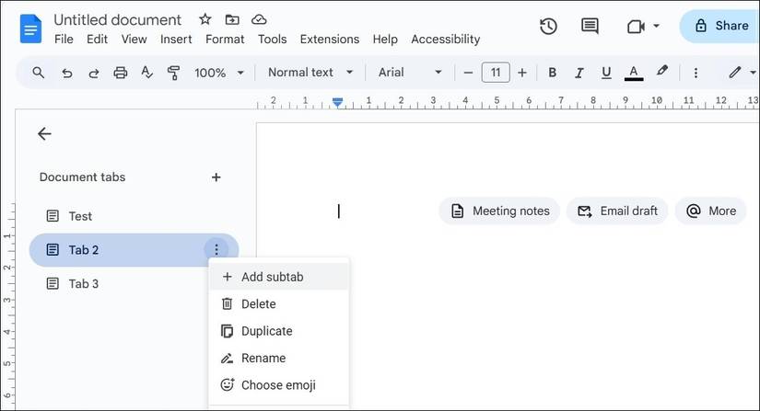Click the Meeting notes chip
This screenshot has width=760, height=411.
pyautogui.click(x=499, y=211)
